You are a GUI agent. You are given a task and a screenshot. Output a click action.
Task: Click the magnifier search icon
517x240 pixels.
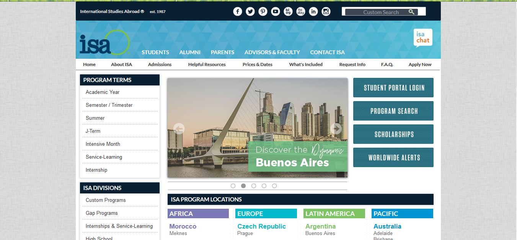(x=411, y=12)
